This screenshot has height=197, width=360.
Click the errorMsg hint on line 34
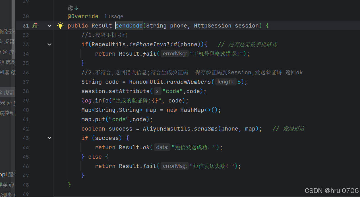point(175,54)
